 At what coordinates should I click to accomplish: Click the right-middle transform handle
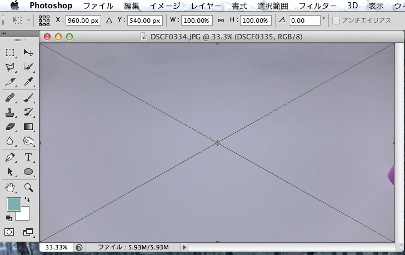coord(394,143)
